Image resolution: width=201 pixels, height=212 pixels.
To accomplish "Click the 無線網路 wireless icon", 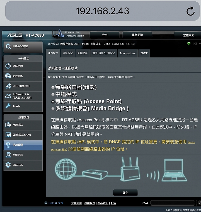I will (x=8, y=125).
